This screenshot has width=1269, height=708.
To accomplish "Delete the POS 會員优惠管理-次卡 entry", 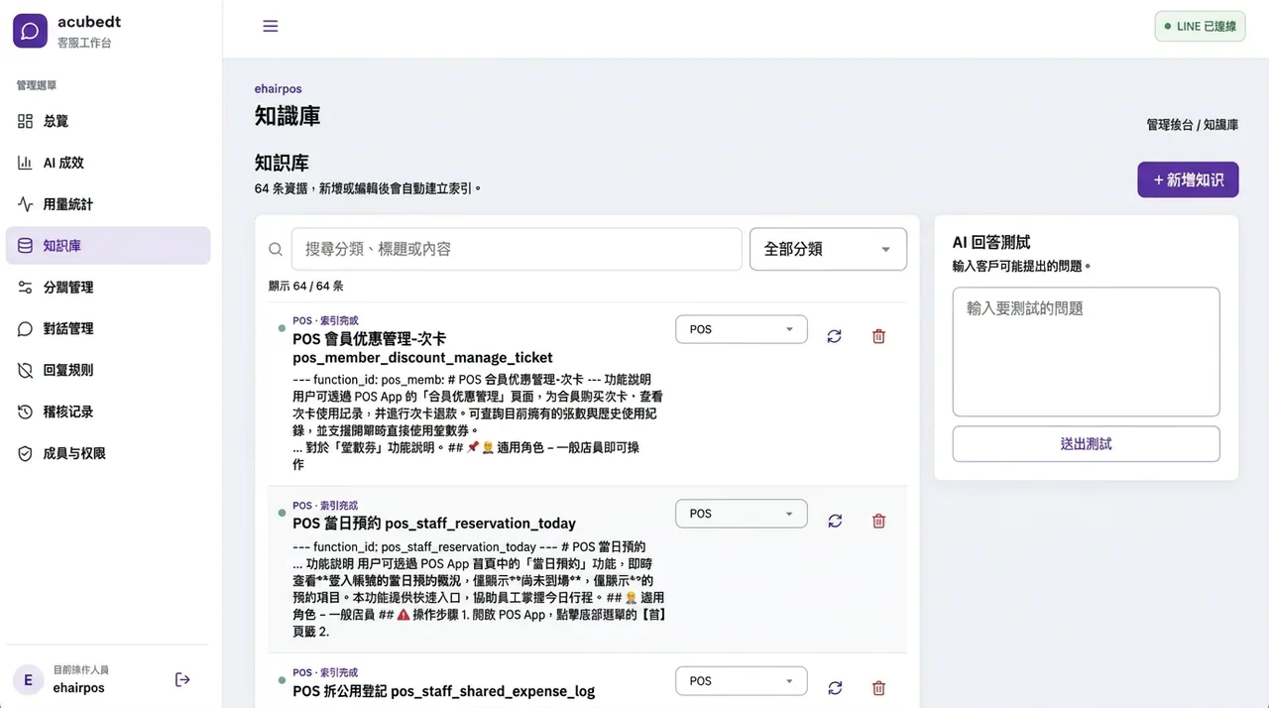I will point(878,336).
